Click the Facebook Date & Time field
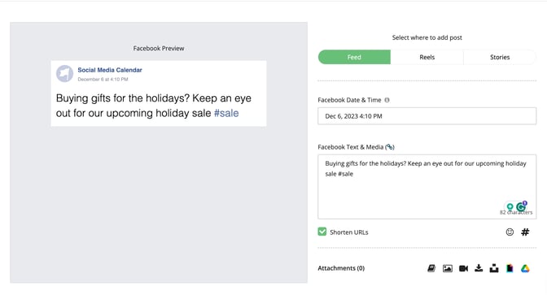This screenshot has width=547, height=295. click(x=427, y=116)
